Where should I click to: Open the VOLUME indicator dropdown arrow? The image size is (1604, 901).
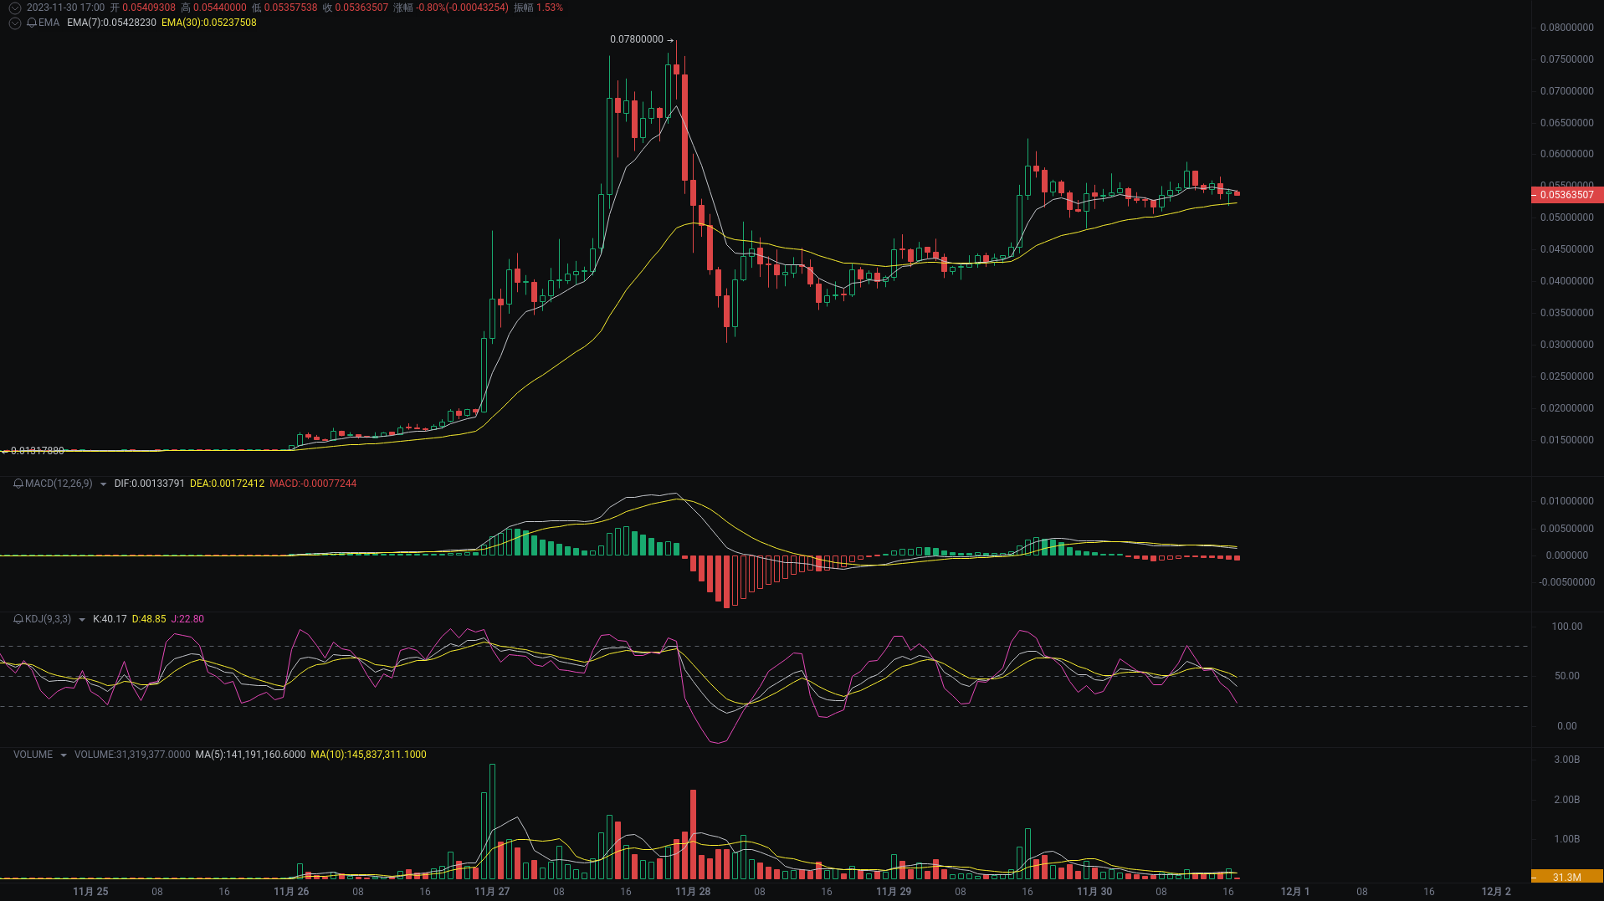(x=64, y=755)
